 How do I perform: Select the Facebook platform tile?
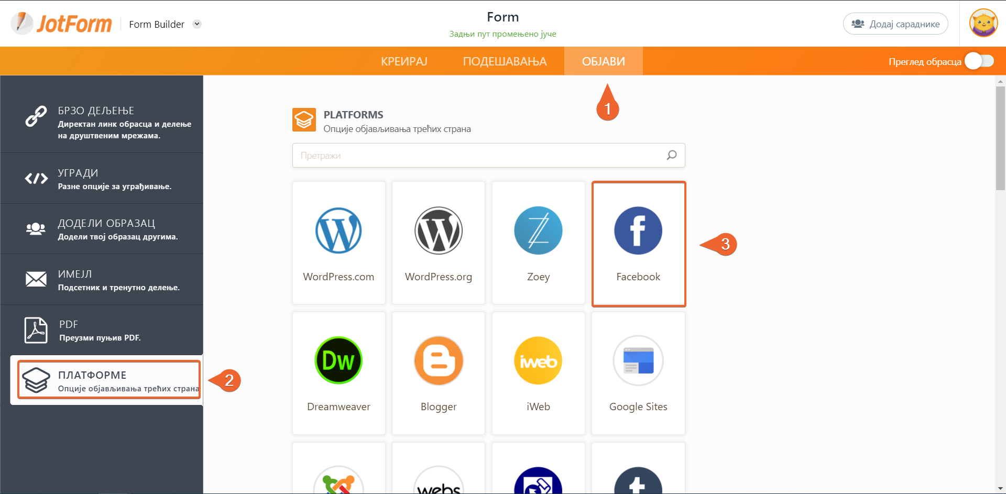(x=638, y=244)
